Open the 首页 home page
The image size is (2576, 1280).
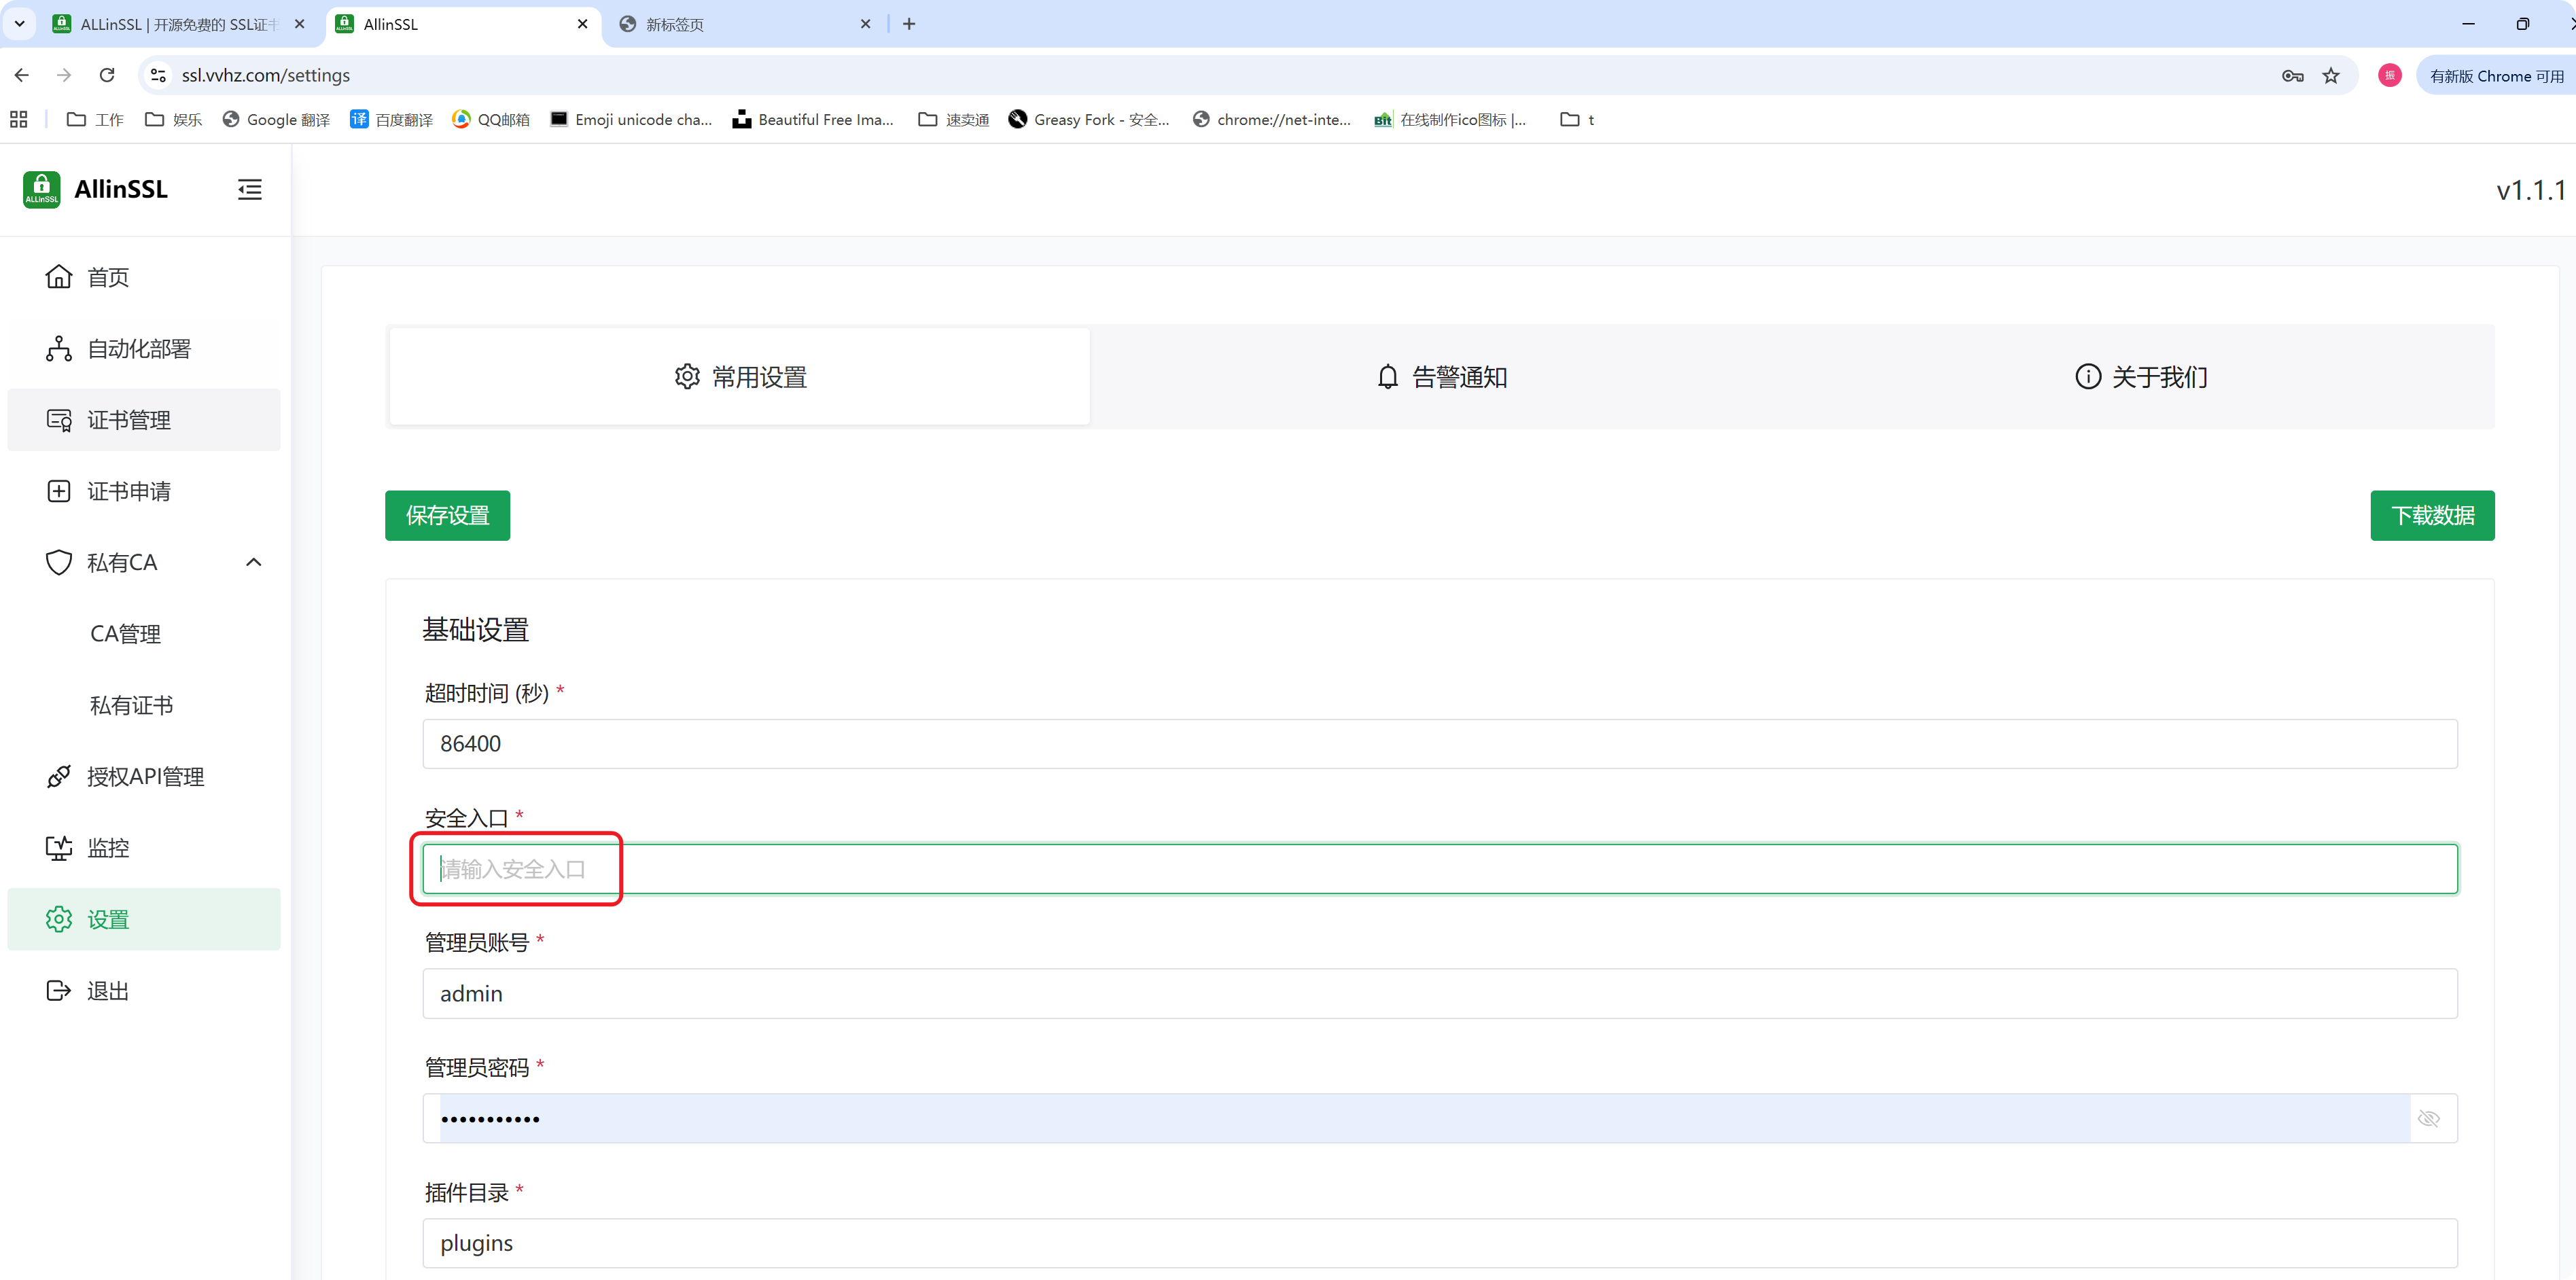coord(108,277)
